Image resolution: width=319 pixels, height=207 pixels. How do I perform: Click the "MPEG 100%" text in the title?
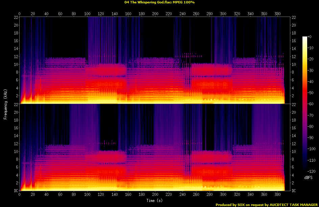183,2
